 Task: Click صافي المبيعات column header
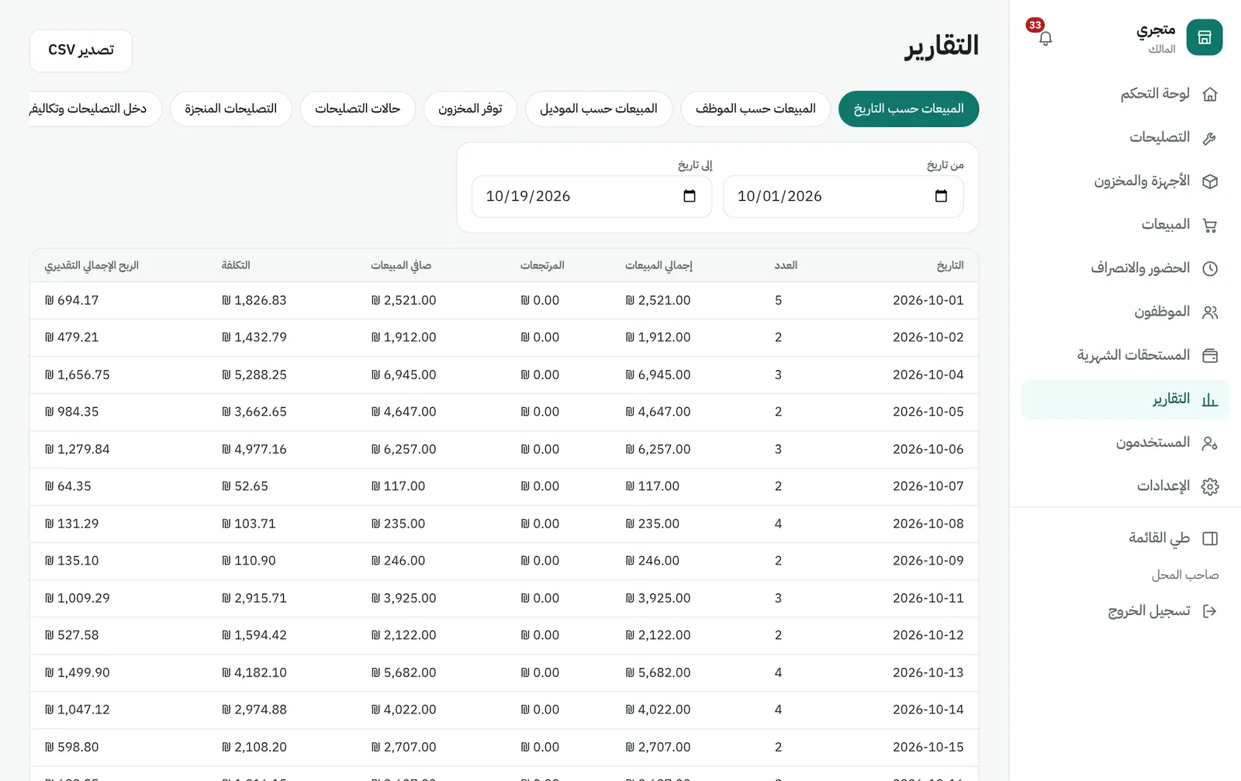tap(401, 265)
